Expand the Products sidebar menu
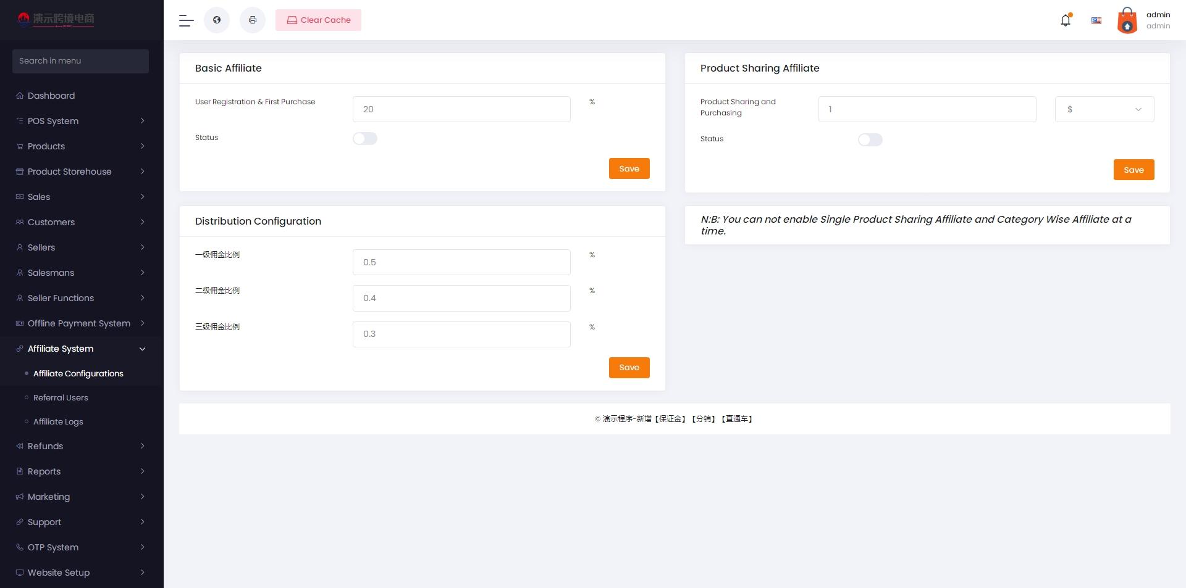 coord(82,146)
